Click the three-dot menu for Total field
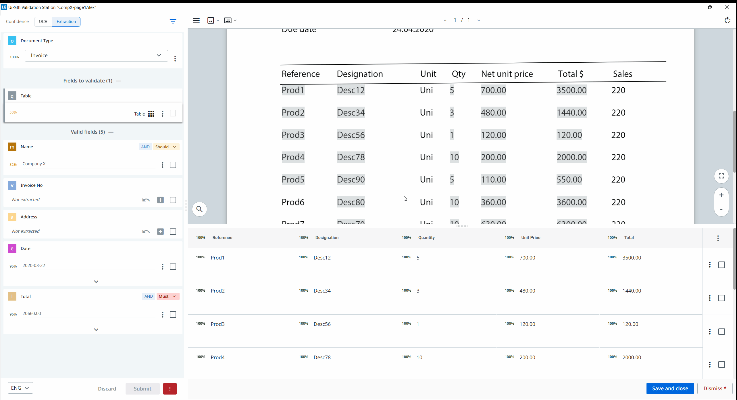Screen dimensions: 737x400 tap(162, 314)
